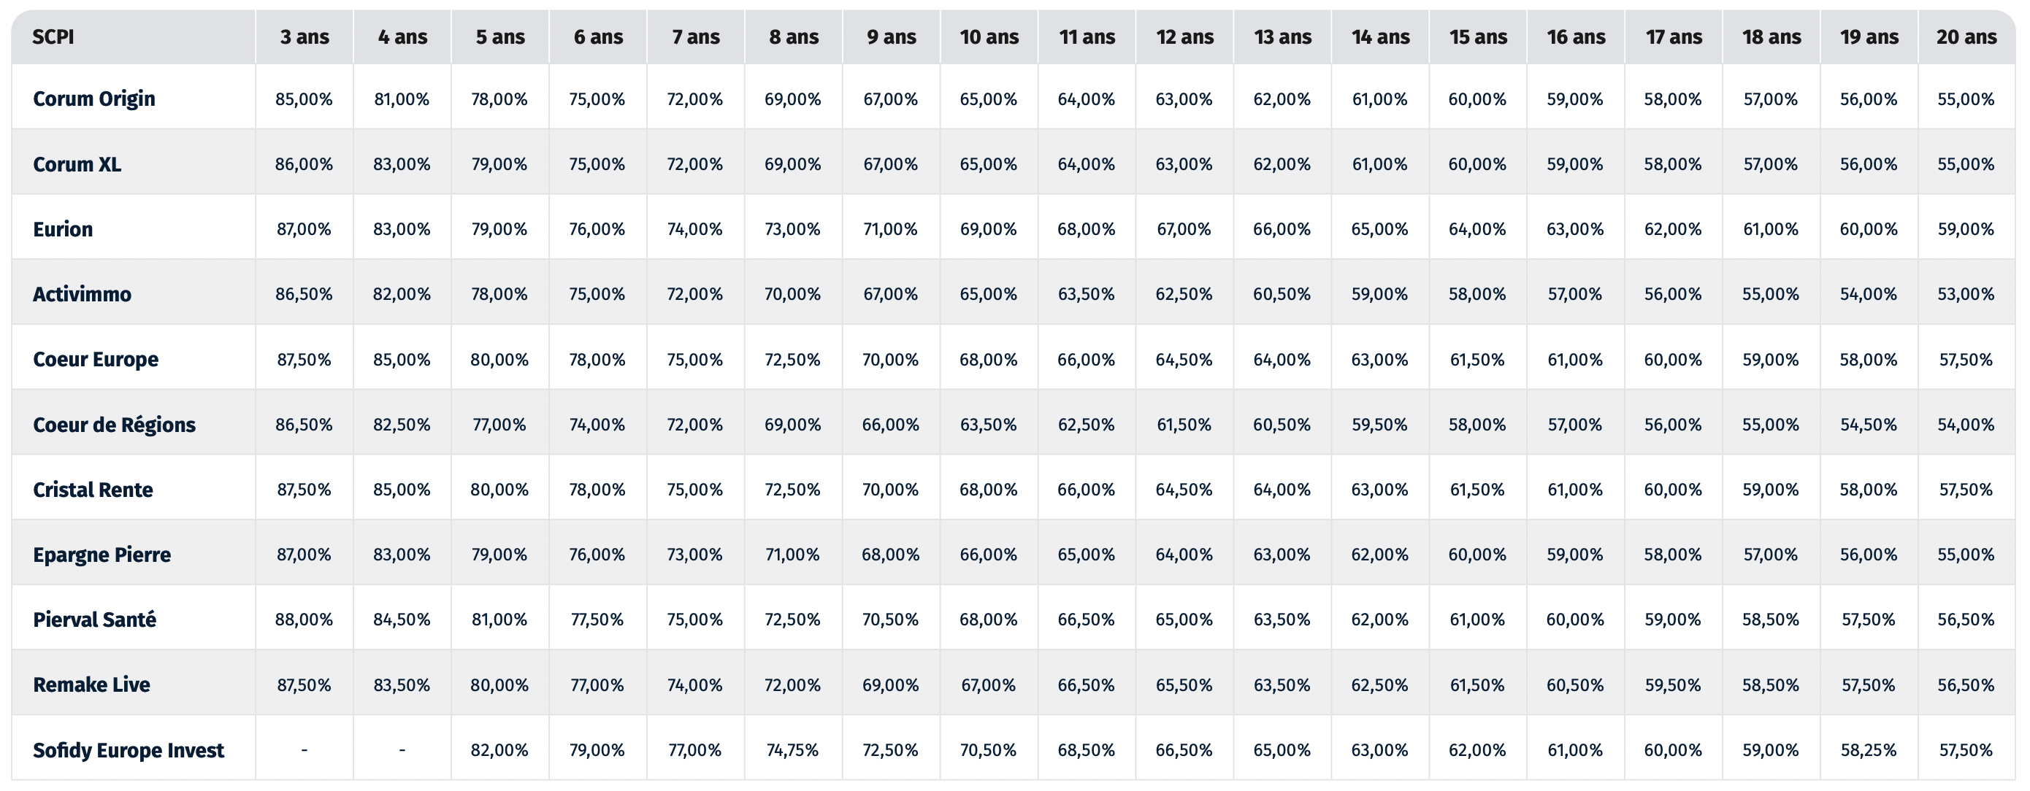Click the 3 ans column header

pos(304,37)
